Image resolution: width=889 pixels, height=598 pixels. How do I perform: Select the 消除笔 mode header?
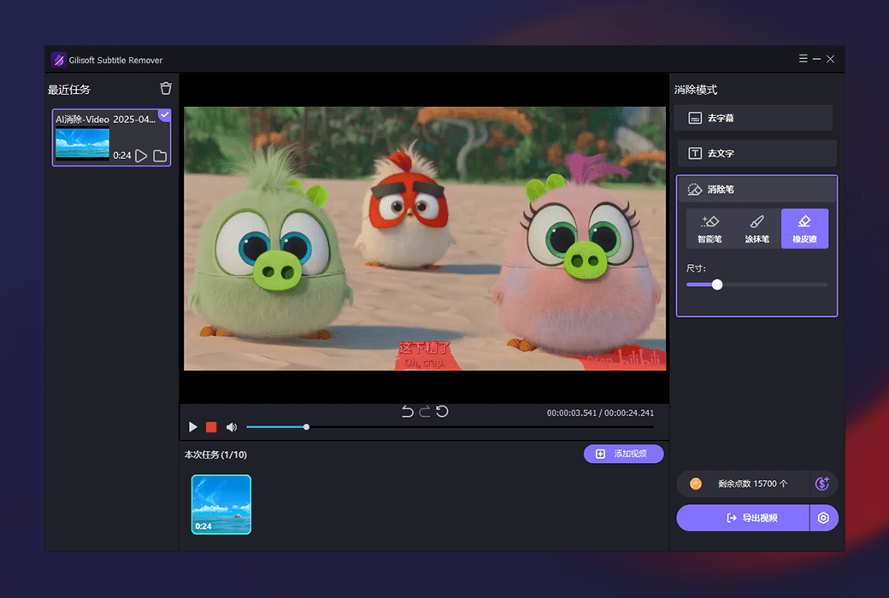pyautogui.click(x=757, y=190)
